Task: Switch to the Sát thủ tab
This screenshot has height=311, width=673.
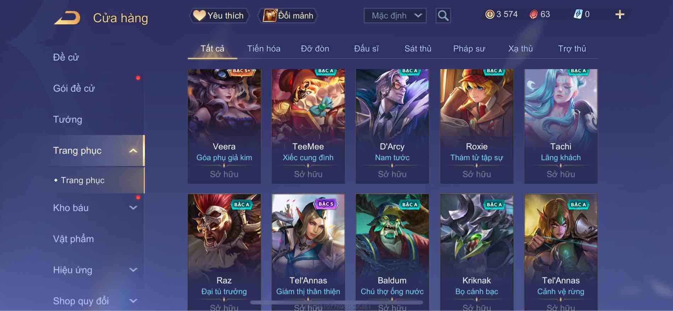Action: [x=418, y=49]
